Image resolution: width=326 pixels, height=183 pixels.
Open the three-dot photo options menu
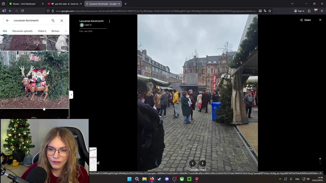(110, 21)
